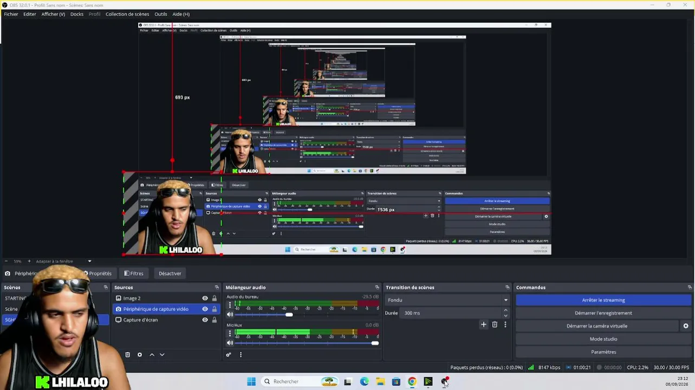Image resolution: width=695 pixels, height=390 pixels.
Task: Open Mic/Aux options three-dot icon
Action: [230, 333]
